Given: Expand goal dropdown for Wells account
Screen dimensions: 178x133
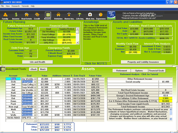Looking at the screenshot, I should point(35,115).
